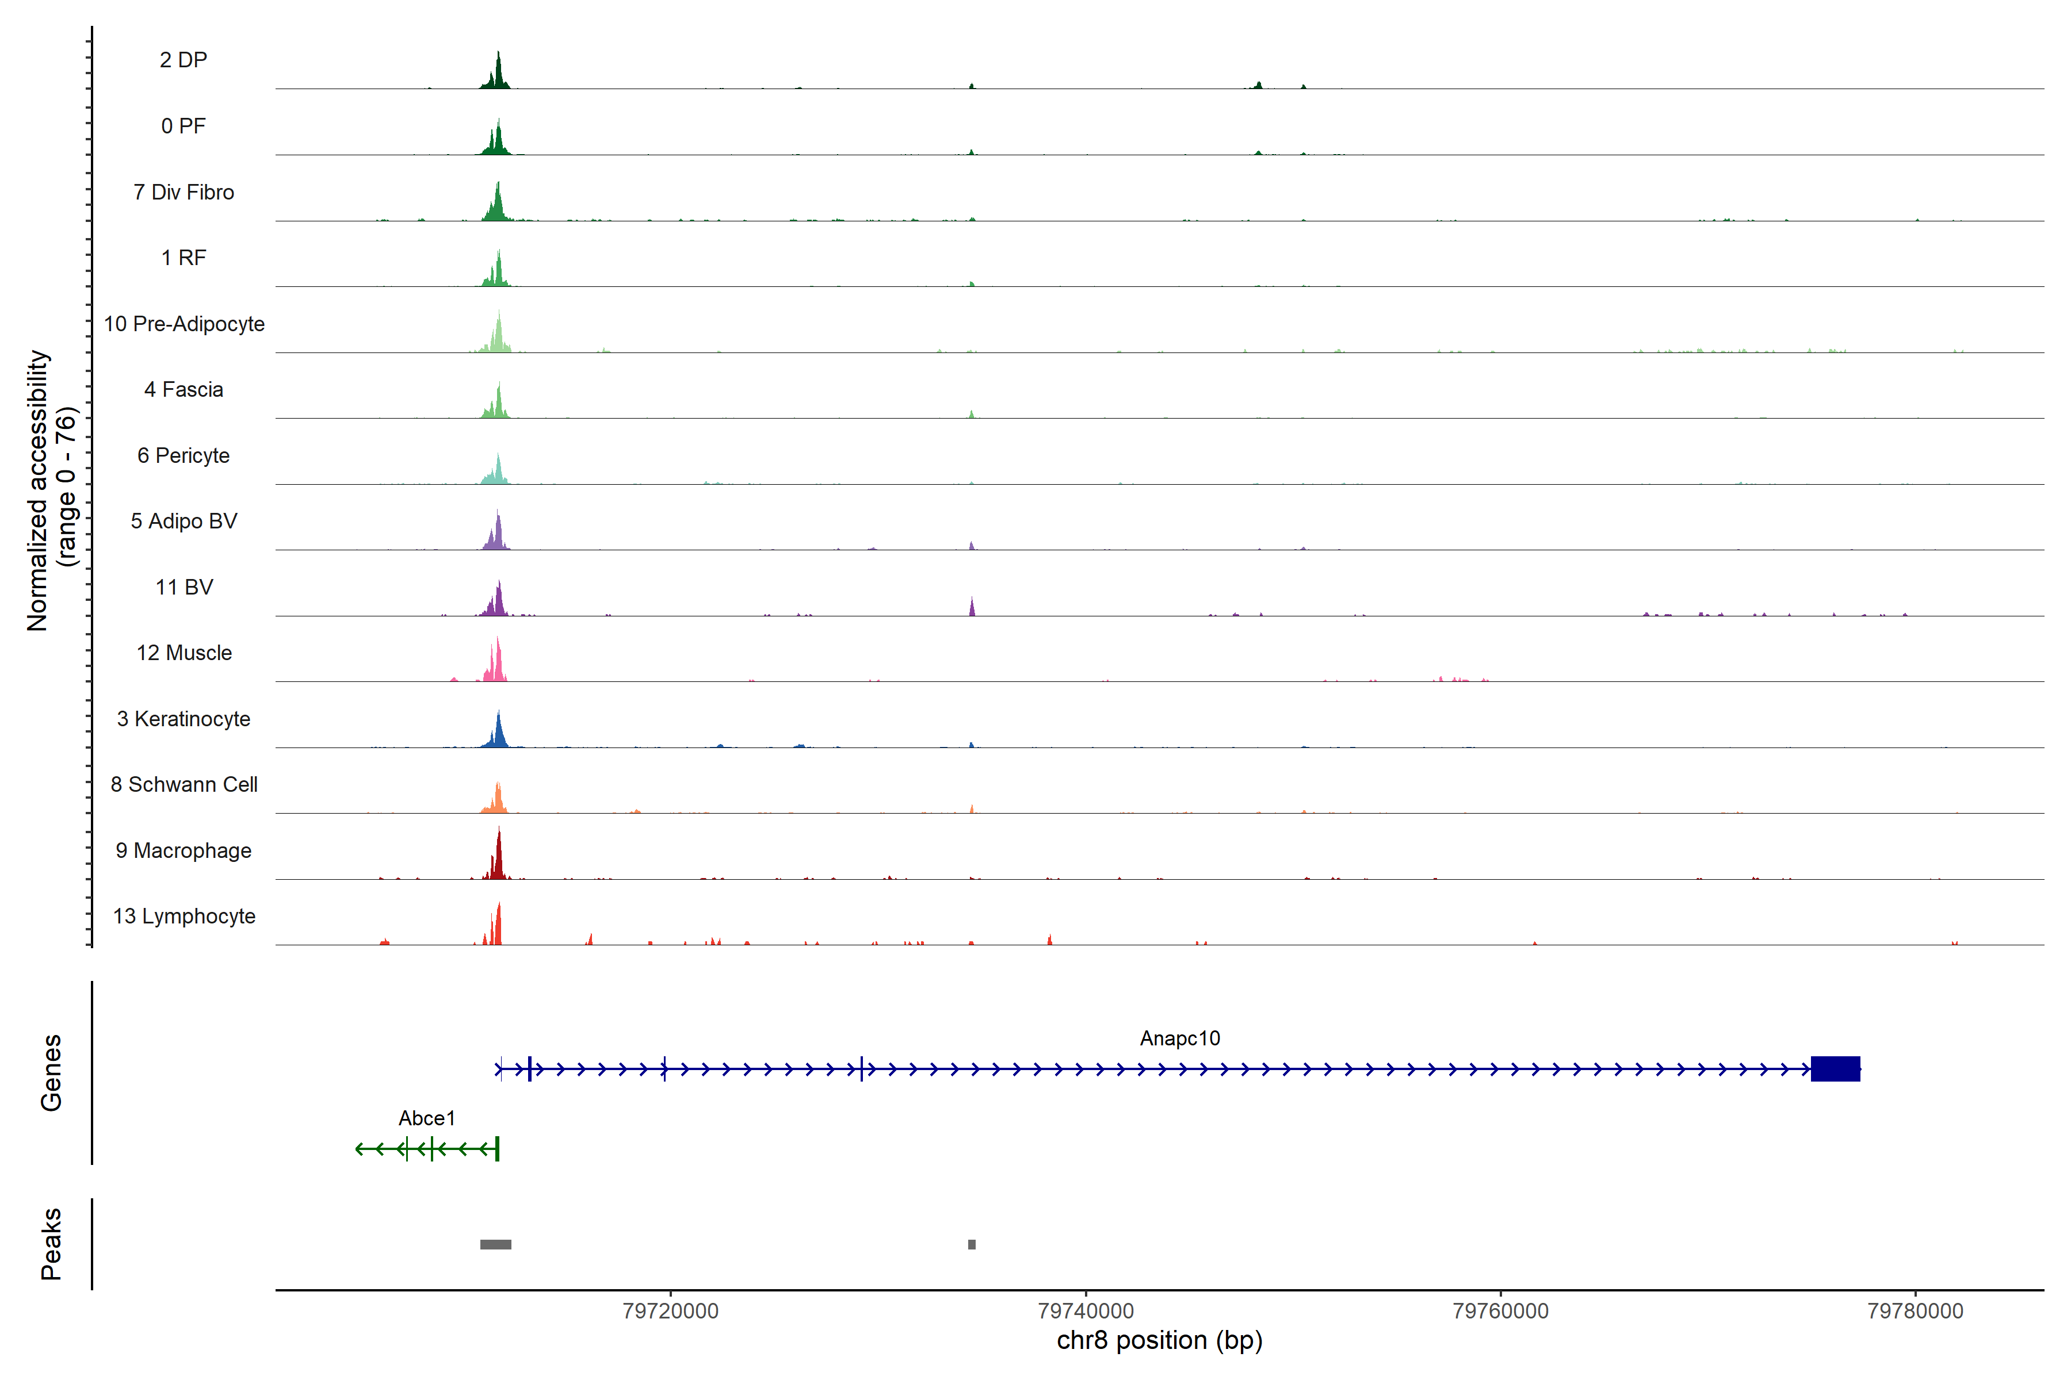
Task: Click the 13 Lymphocyte track label
Action: pyautogui.click(x=184, y=916)
